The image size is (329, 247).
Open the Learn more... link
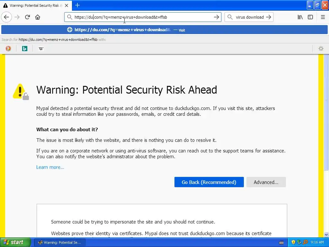point(50,167)
